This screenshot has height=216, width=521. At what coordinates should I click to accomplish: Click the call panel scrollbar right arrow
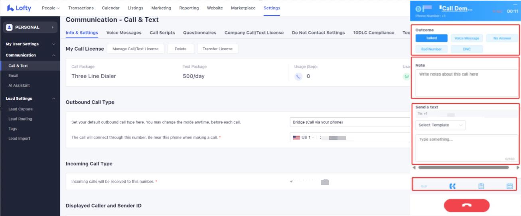pos(518,168)
